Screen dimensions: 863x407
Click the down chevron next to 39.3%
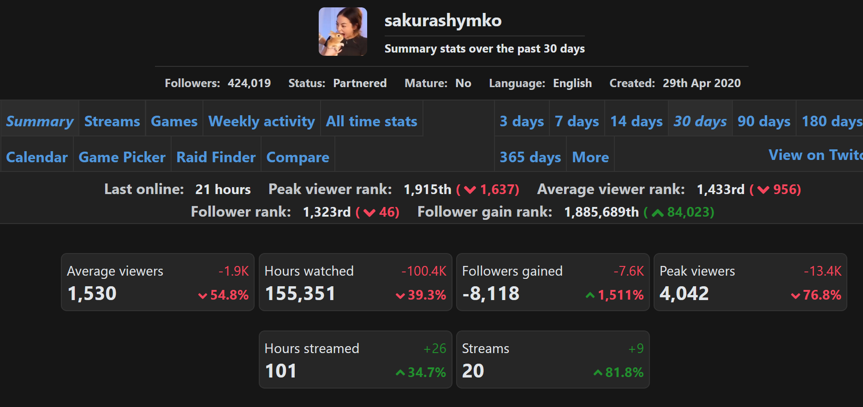[400, 296]
